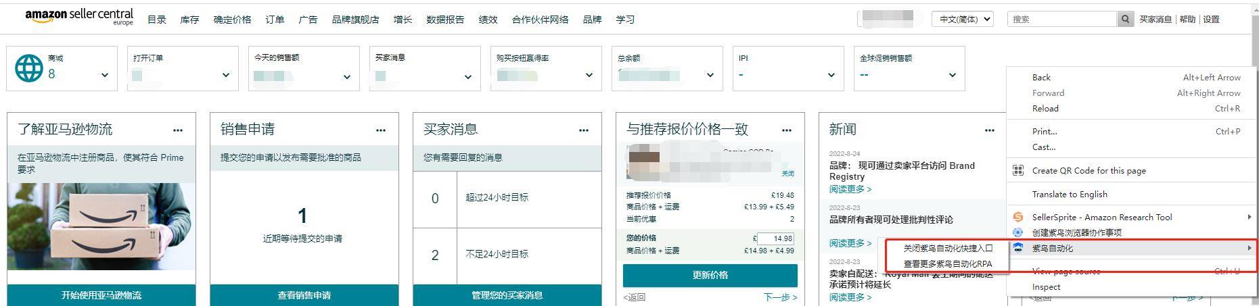The width and height of the screenshot is (1259, 306).
Task: Expand the 全球促销销售额 dropdown
Action: pyautogui.click(x=953, y=75)
